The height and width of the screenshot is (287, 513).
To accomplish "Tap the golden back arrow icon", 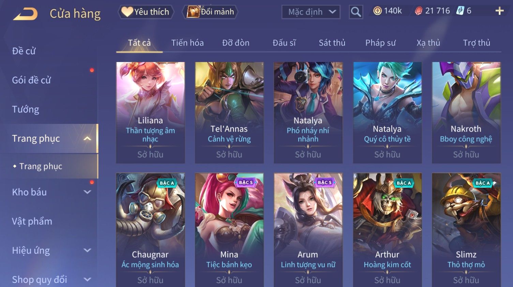I will [x=25, y=14].
